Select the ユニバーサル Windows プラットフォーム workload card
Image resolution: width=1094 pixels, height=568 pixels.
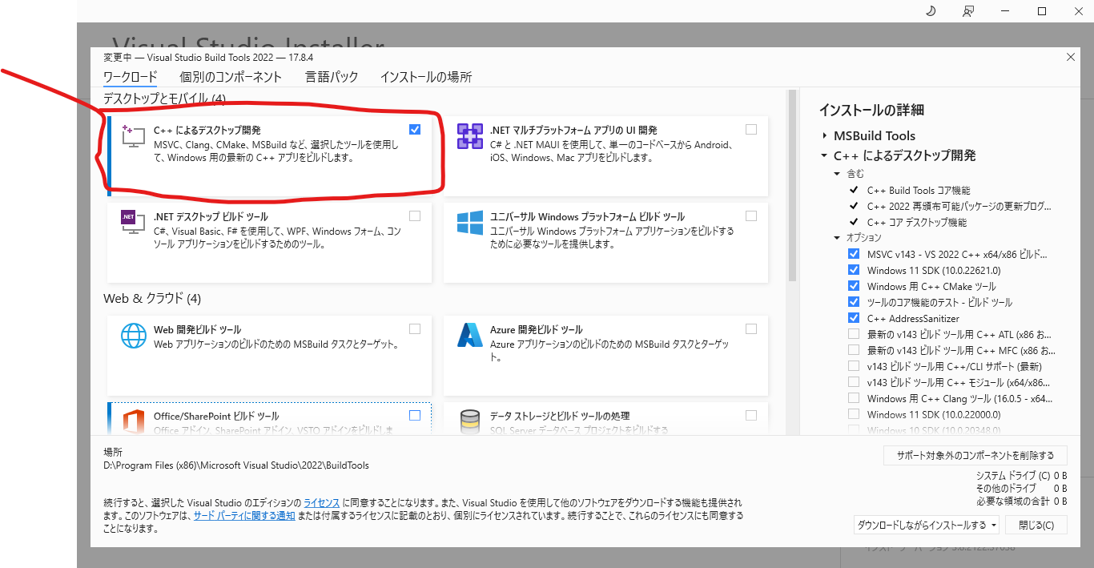[605, 242]
